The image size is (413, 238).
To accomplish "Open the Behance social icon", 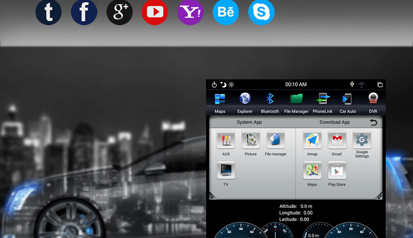I will [226, 12].
